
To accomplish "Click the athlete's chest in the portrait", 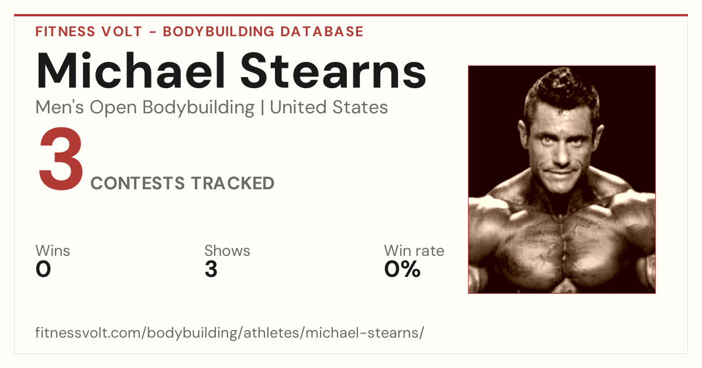I will (562, 245).
